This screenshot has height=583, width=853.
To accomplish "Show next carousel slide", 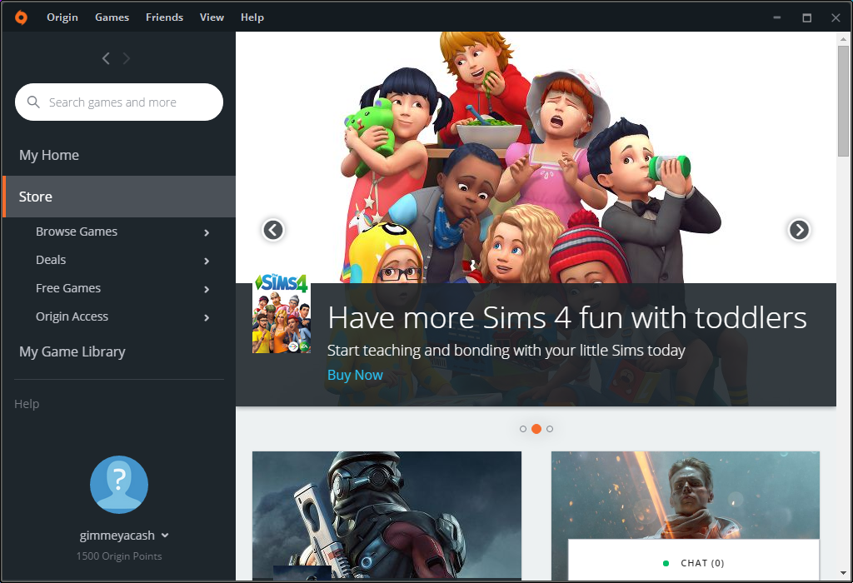I will tap(799, 230).
